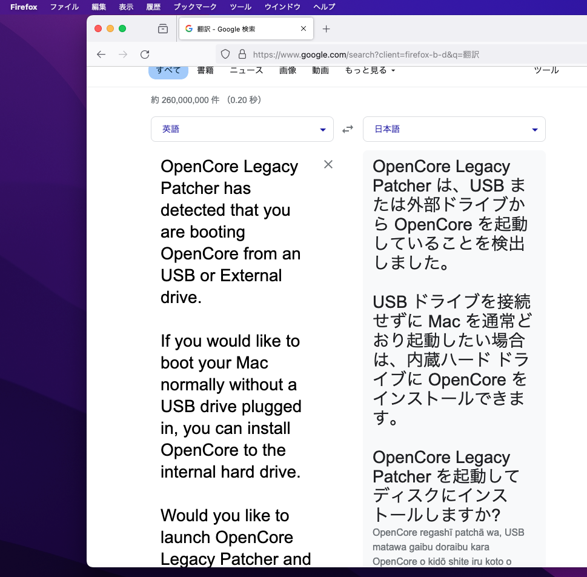This screenshot has height=577, width=587.
Task: Open the ツール search tools
Action: coord(546,70)
